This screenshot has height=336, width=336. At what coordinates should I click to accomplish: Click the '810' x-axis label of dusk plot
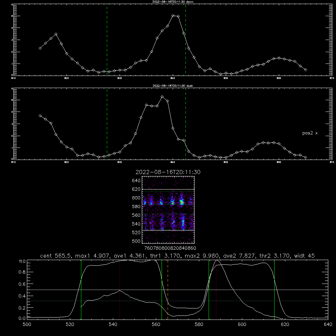click(13, 162)
